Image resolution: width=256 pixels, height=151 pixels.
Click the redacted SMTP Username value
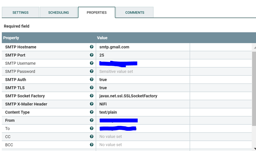[x=118, y=63]
